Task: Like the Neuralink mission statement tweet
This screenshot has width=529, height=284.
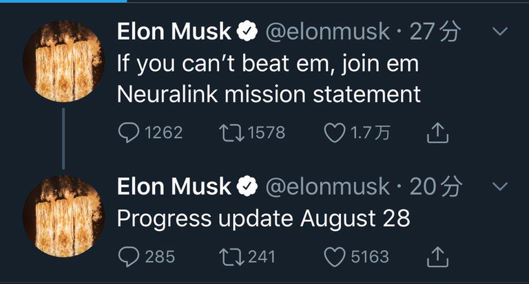Action: (x=335, y=133)
